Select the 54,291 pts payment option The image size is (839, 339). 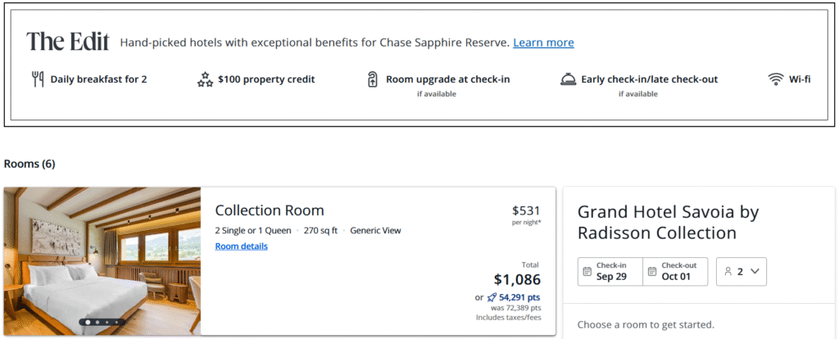pos(519,297)
